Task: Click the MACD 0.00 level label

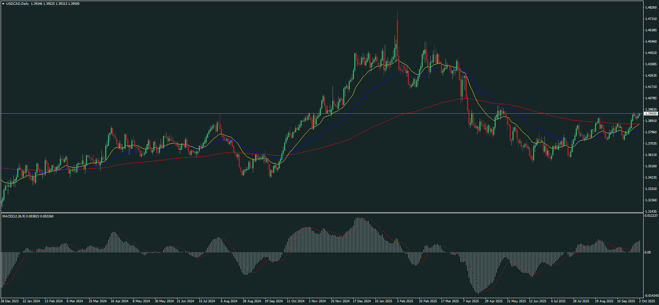Action: click(x=647, y=252)
